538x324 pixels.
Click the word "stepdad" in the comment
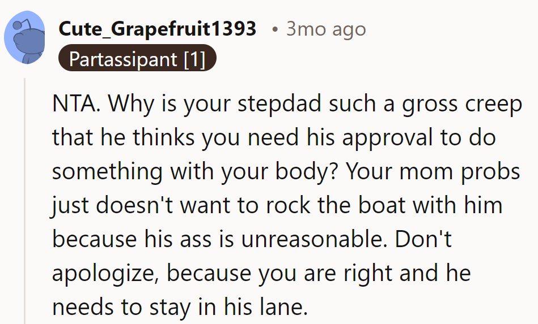pyautogui.click(x=273, y=104)
